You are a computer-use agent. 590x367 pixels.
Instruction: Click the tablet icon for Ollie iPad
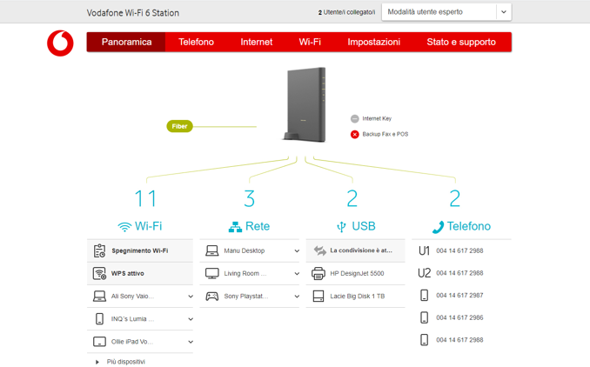tap(99, 342)
